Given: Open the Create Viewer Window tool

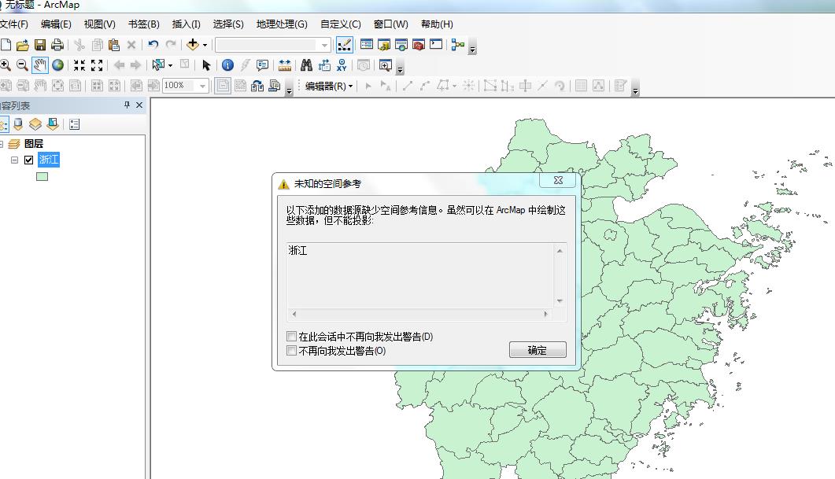Looking at the screenshot, I should click(x=386, y=65).
